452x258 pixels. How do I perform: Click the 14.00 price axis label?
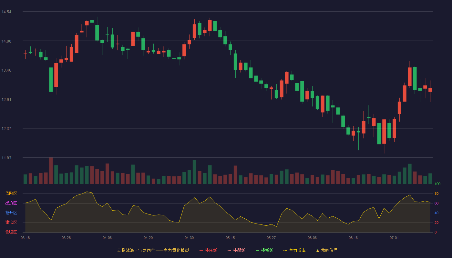[6, 41]
